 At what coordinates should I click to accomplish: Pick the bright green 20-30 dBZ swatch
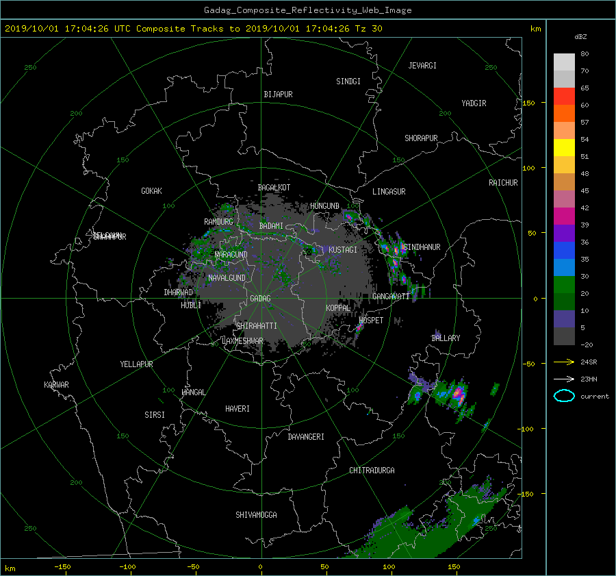click(x=564, y=285)
